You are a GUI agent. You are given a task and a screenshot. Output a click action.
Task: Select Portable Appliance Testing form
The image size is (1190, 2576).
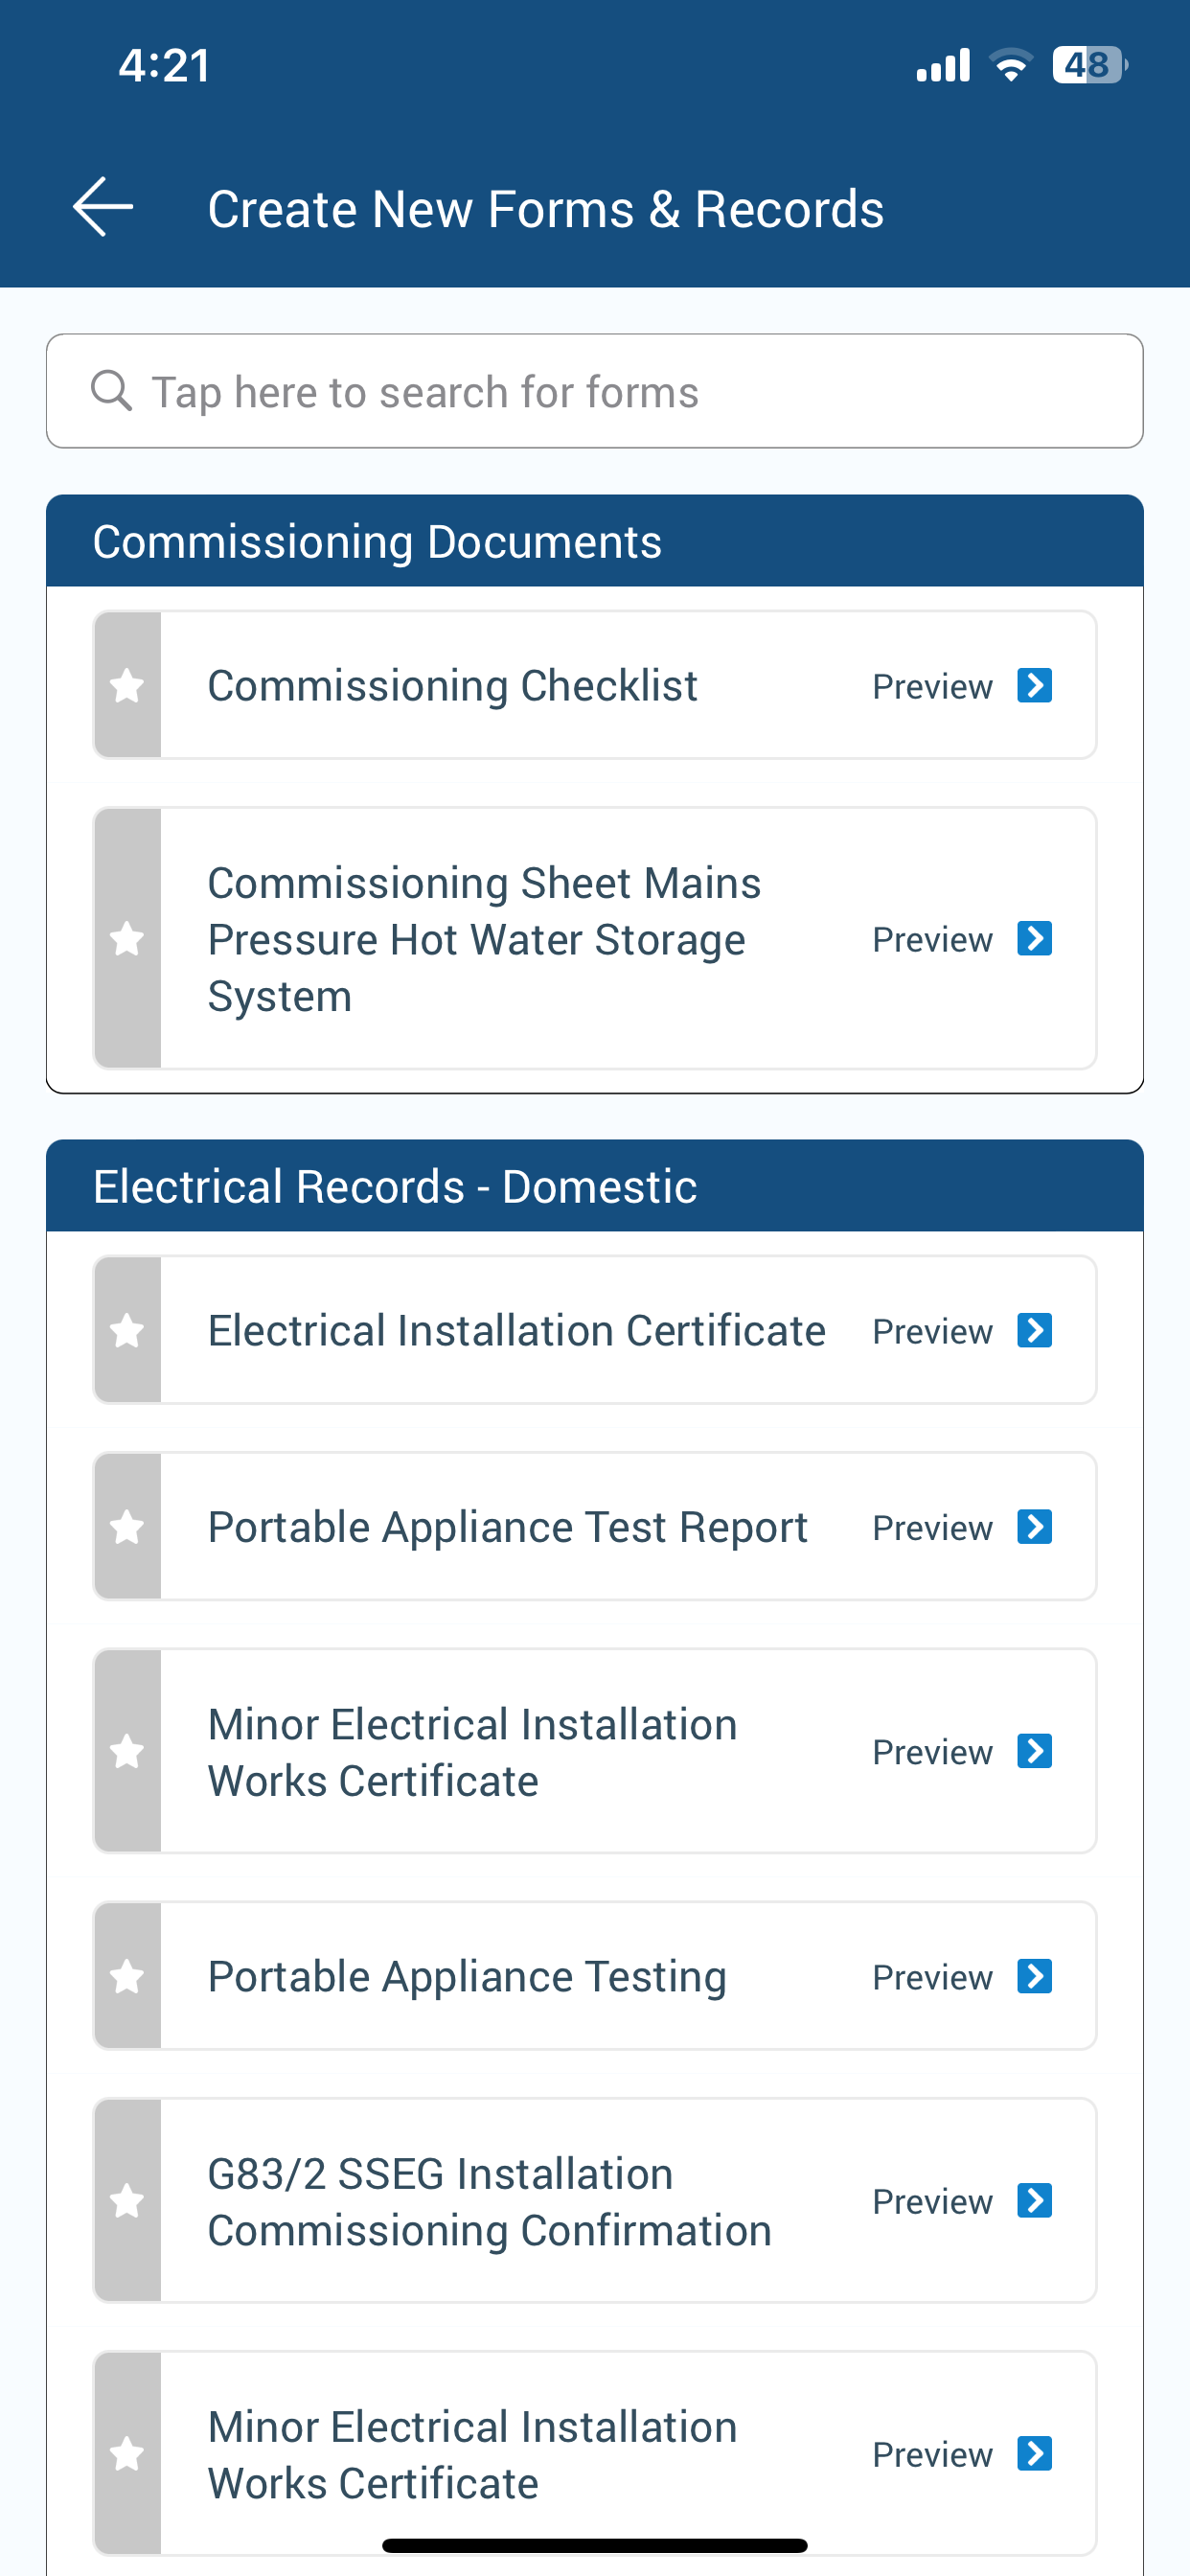(x=466, y=1976)
